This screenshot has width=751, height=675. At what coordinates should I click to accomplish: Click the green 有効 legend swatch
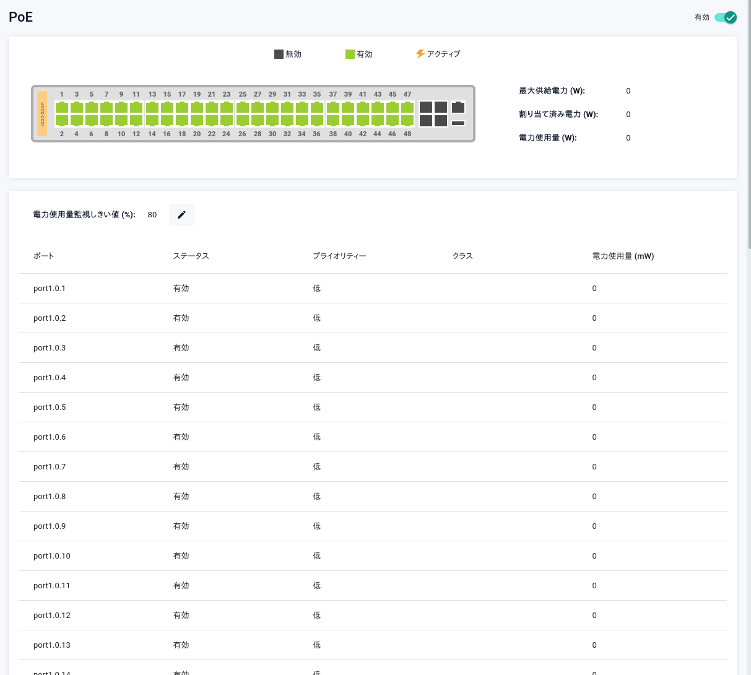pos(350,54)
